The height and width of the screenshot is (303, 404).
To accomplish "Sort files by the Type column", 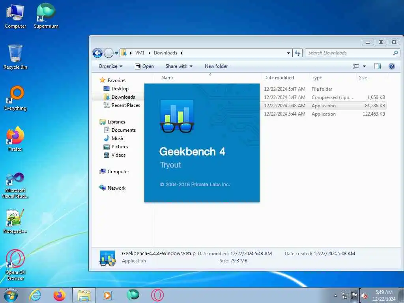I will [x=317, y=78].
